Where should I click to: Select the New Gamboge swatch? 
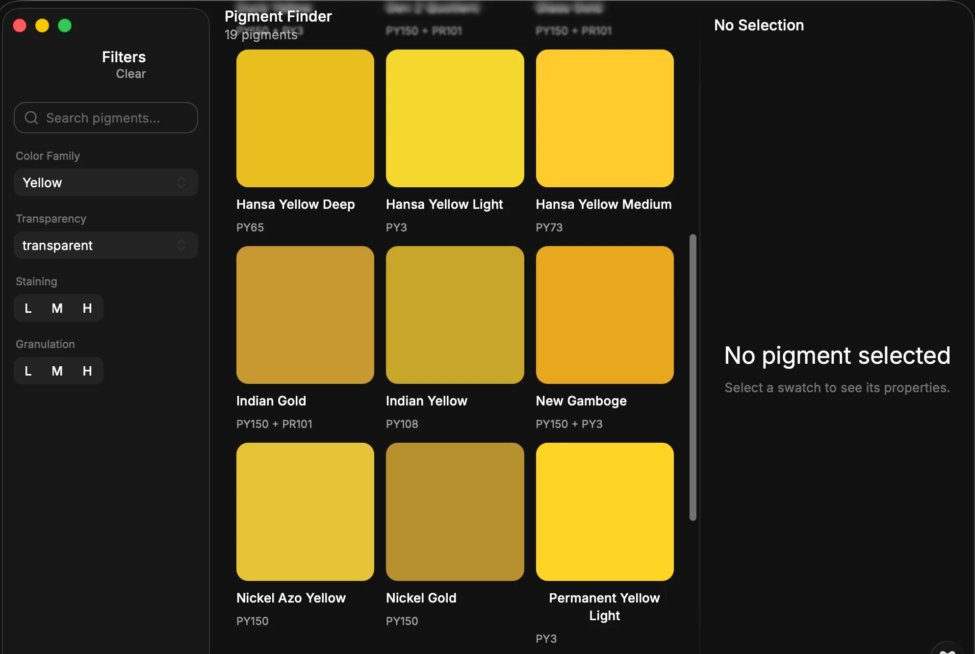click(605, 315)
